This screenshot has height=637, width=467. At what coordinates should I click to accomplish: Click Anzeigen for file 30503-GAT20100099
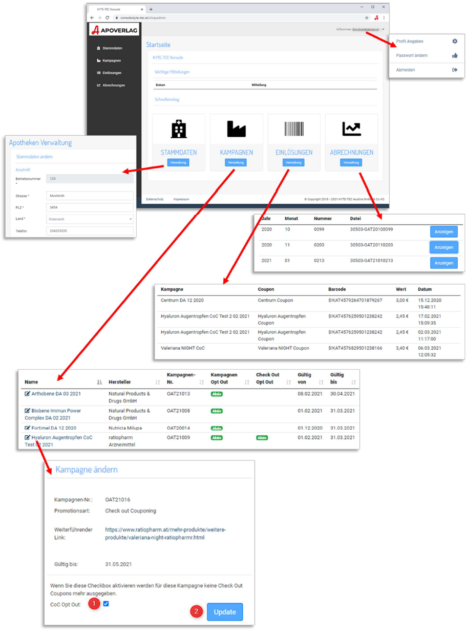[x=443, y=232]
